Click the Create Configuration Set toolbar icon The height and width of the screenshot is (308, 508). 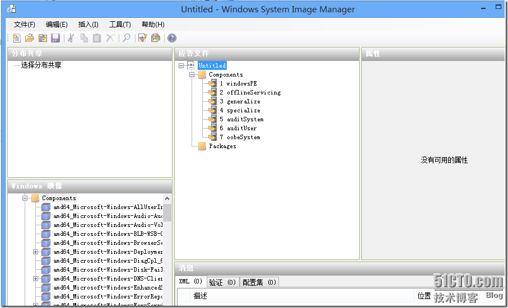click(x=156, y=38)
